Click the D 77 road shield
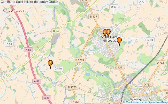This screenshot has width=168, height=104. [141, 2]
